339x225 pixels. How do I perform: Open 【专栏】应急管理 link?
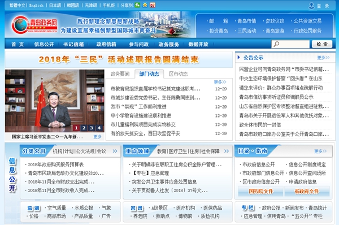tap(150, 174)
